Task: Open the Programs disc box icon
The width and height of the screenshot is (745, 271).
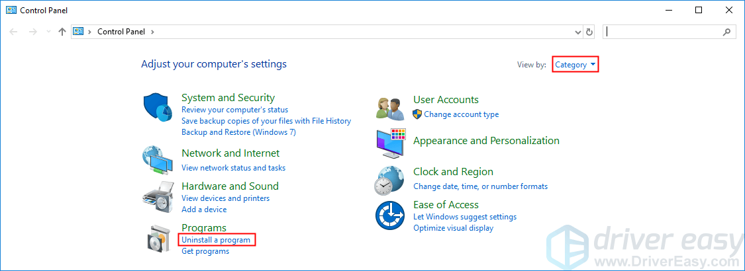Action: [x=158, y=238]
